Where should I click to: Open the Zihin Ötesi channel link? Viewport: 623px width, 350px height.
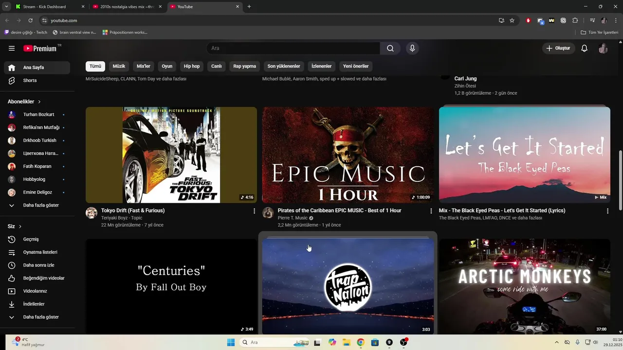click(465, 86)
